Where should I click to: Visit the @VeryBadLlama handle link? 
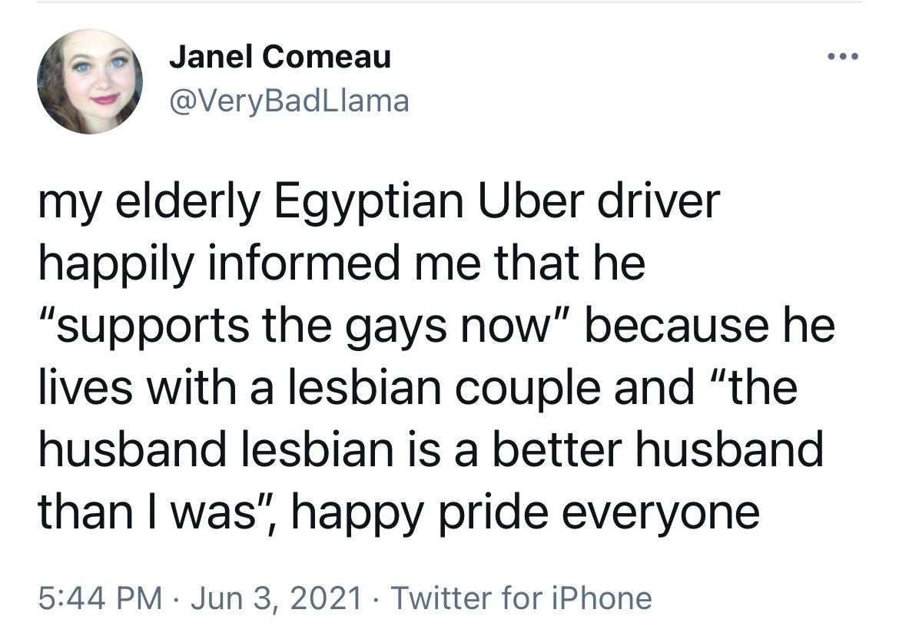(x=288, y=100)
